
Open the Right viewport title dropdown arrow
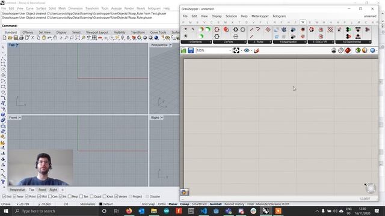pyautogui.click(x=162, y=118)
